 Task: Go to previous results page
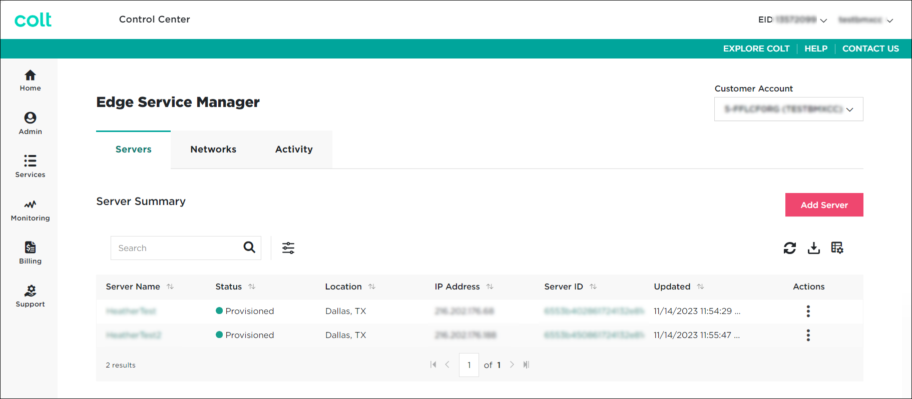point(447,364)
